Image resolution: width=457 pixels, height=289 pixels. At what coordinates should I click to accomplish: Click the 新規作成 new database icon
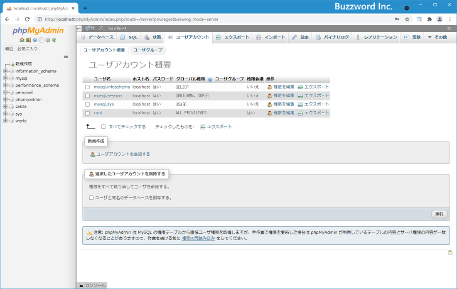point(12,64)
